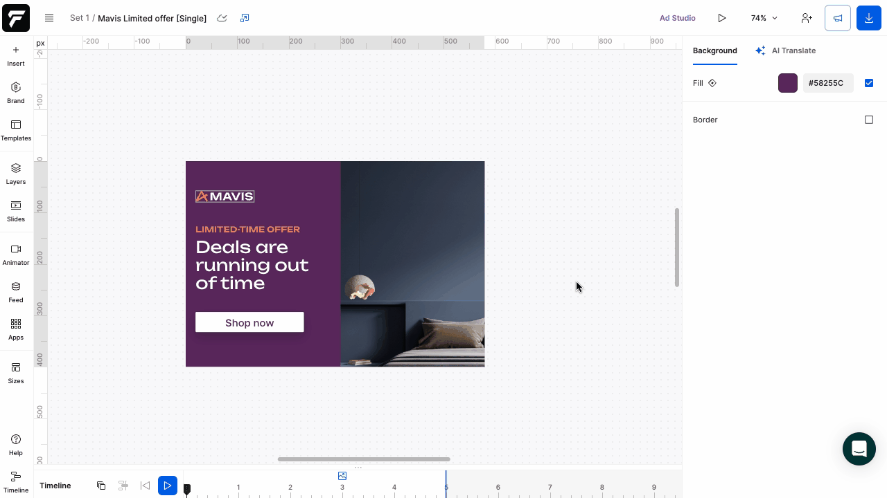The height and width of the screenshot is (498, 887).
Task: Uncheck the Fill checkbox
Action: click(869, 83)
